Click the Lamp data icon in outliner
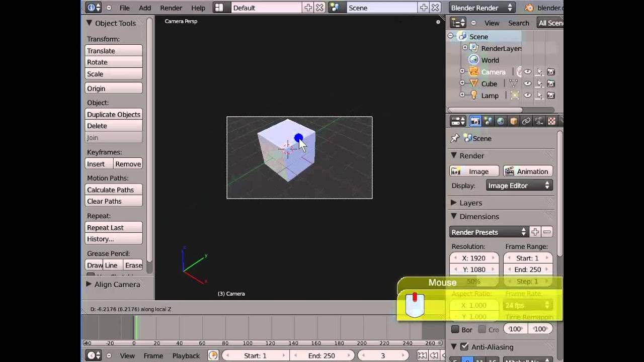Image resolution: width=644 pixels, height=362 pixels. 514,96
